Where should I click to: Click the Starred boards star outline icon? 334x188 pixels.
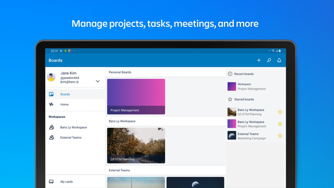click(x=230, y=99)
